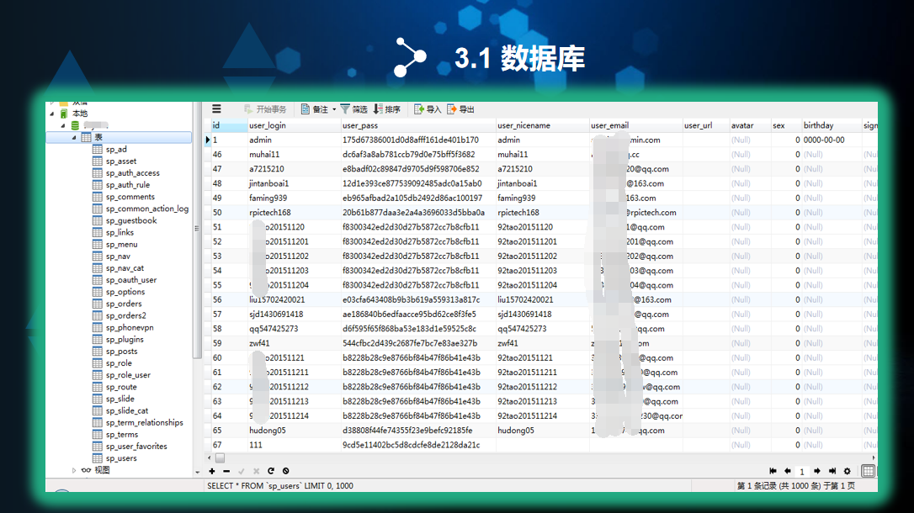
Task: Collapse the 本地 connection node
Action: (x=52, y=114)
